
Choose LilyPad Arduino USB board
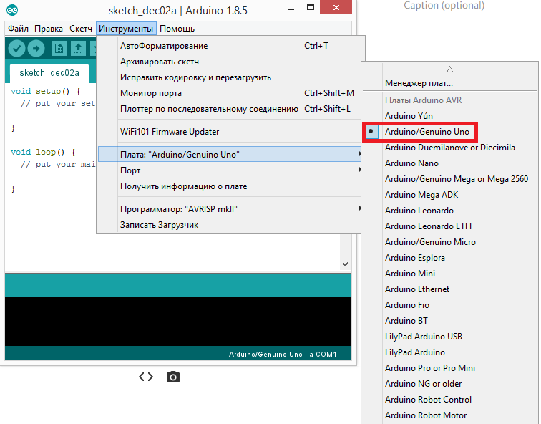[x=450, y=337]
